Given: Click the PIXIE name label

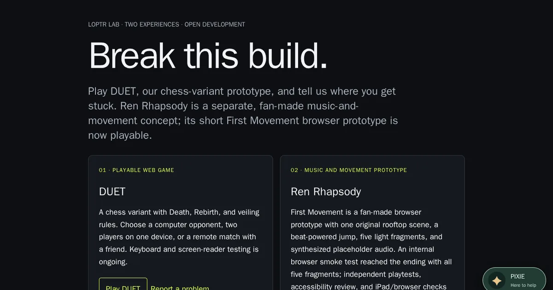Looking at the screenshot, I should point(518,276).
